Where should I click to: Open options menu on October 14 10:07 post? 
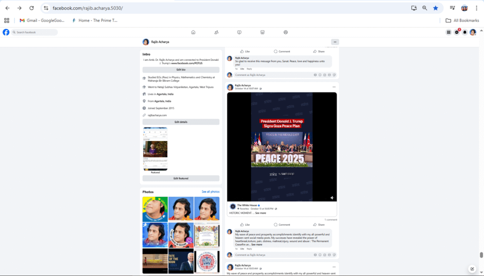pyautogui.click(x=334, y=87)
